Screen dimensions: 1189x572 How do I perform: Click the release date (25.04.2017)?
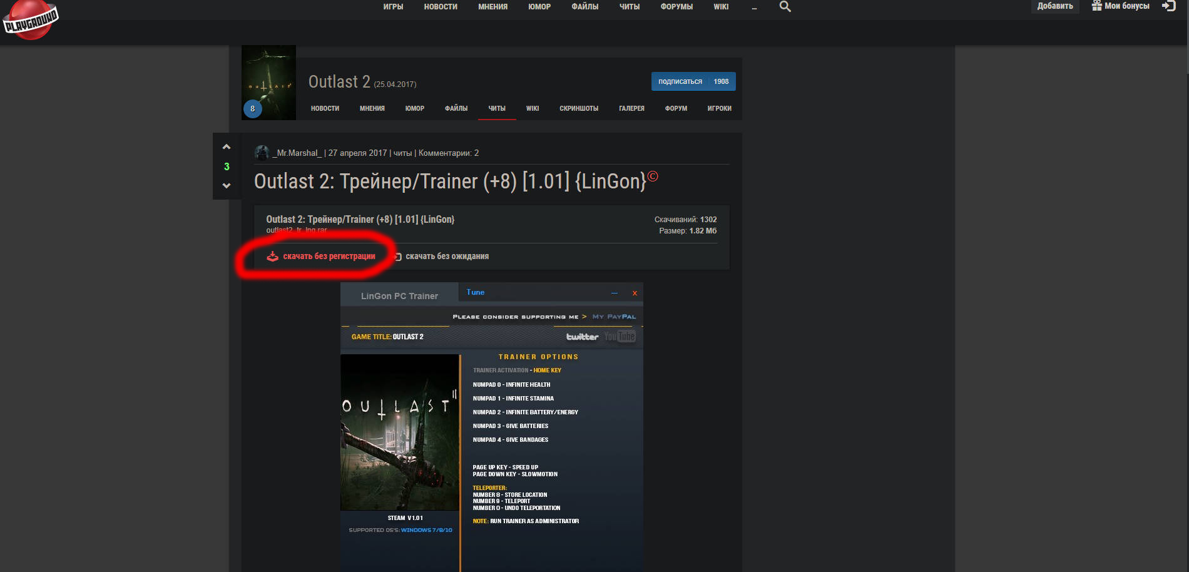click(395, 84)
